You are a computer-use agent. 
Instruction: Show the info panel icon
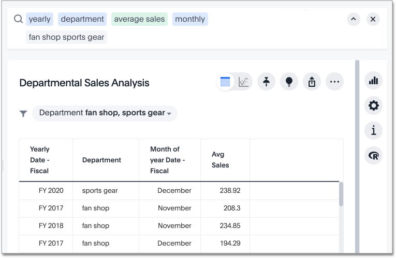click(373, 131)
